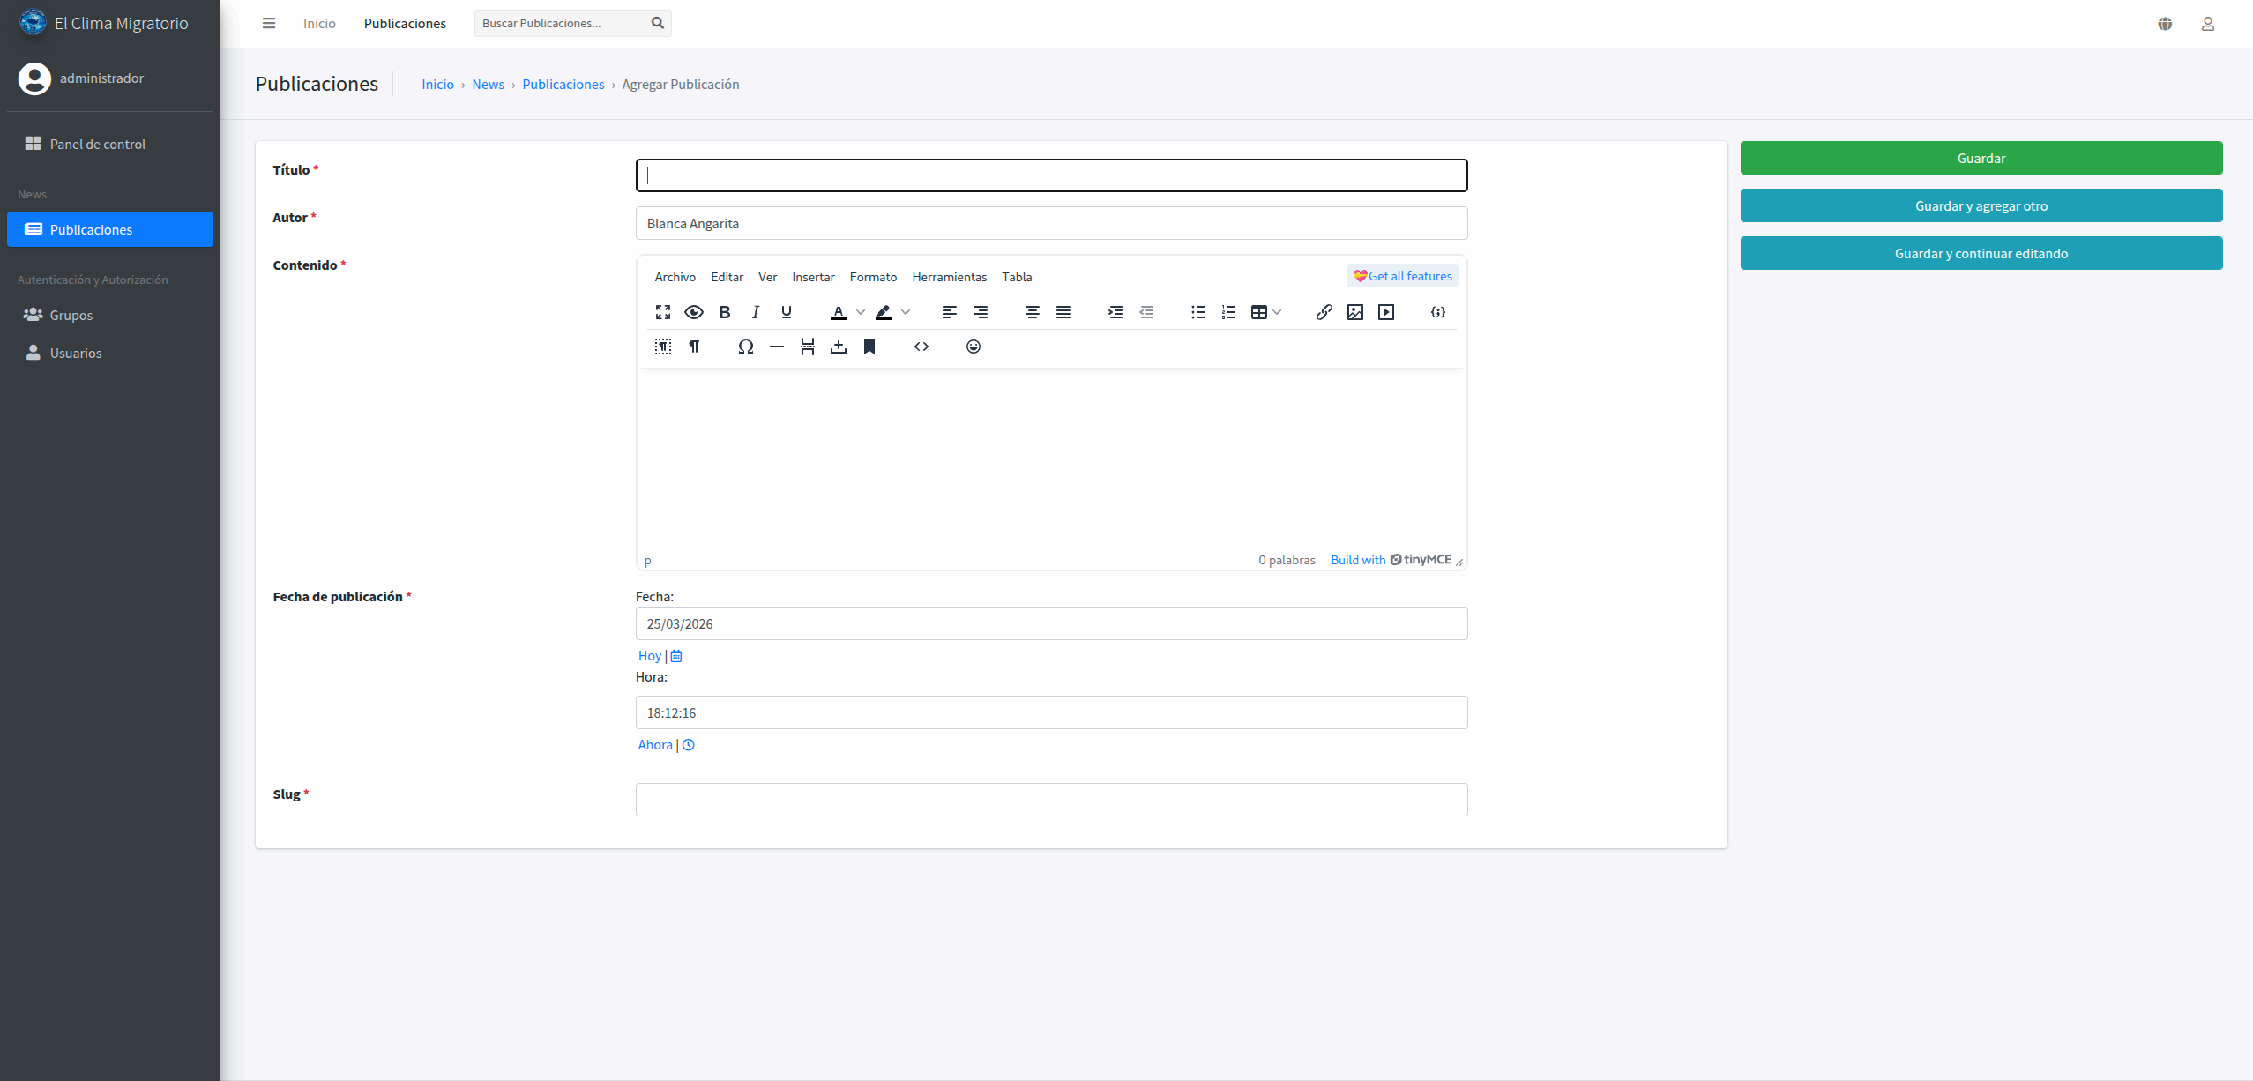This screenshot has width=2253, height=1081.
Task: Insert an image into the content
Action: (1354, 311)
